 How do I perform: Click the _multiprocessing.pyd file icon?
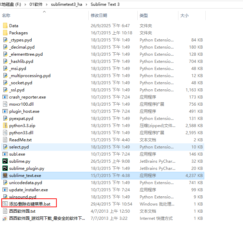(5, 75)
